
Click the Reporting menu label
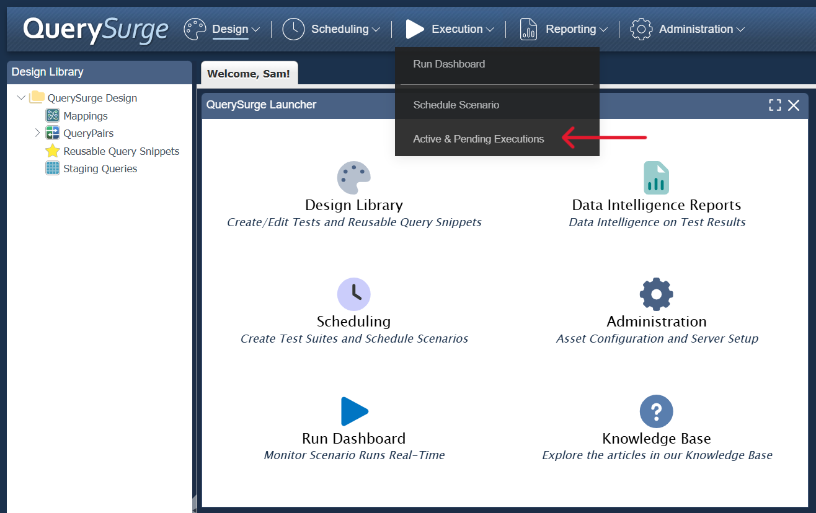(x=571, y=29)
